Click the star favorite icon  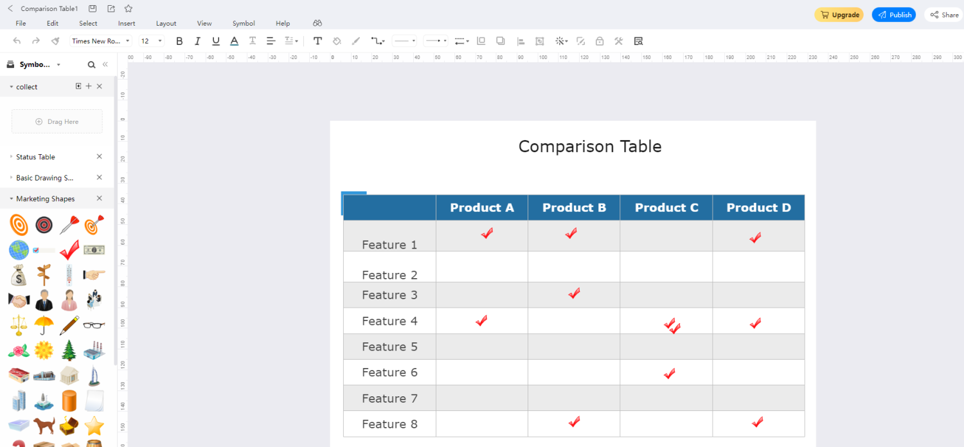click(129, 8)
